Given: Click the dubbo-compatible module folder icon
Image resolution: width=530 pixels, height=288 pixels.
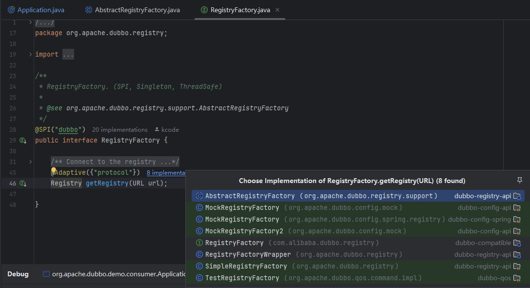Looking at the screenshot, I should pyautogui.click(x=517, y=243).
